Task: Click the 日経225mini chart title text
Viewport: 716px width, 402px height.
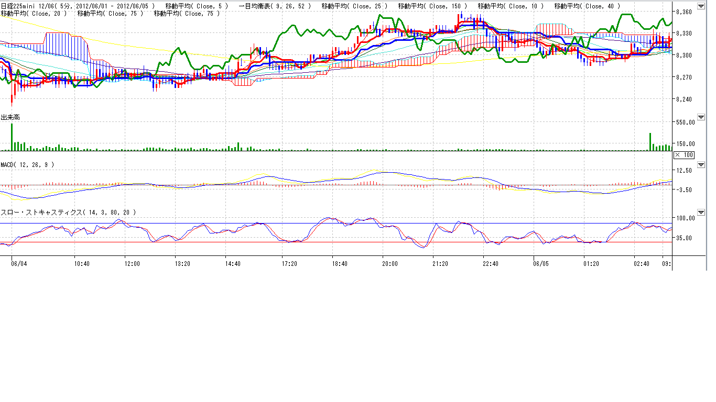Action: [78, 6]
